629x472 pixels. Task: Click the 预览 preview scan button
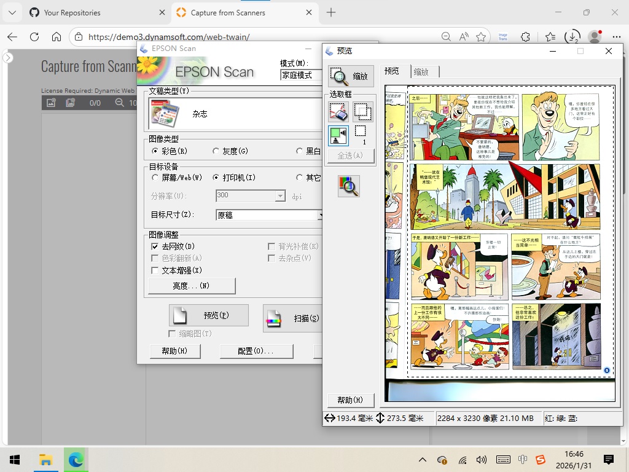point(209,315)
